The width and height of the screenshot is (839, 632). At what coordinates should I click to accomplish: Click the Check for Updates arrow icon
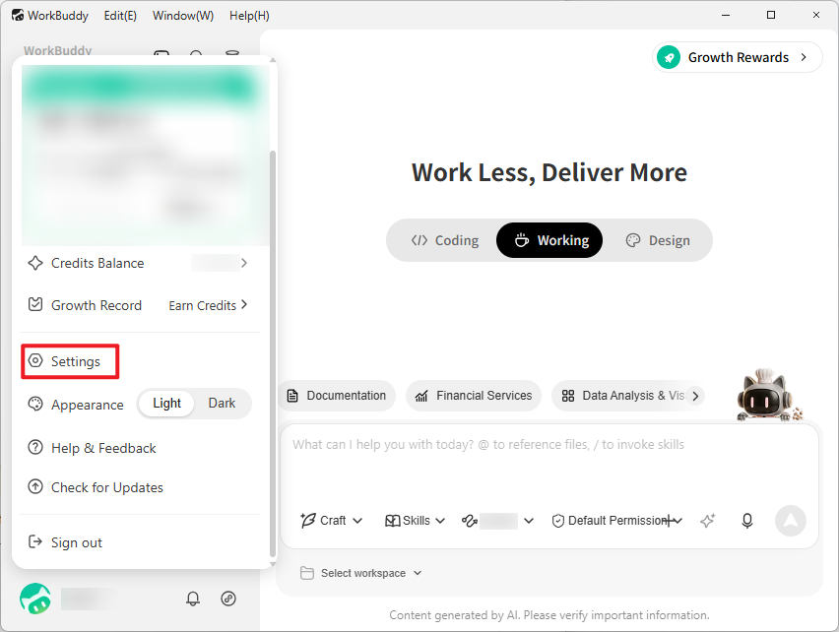tap(35, 486)
